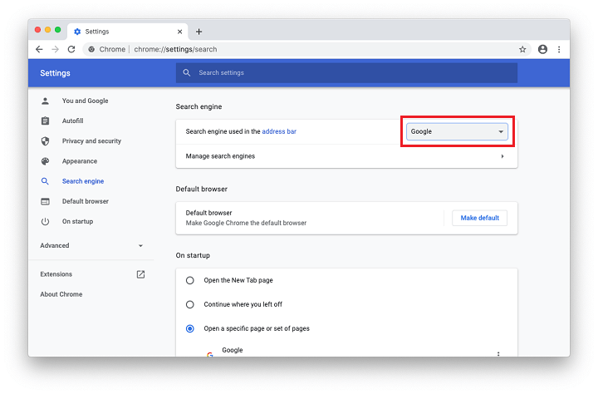Click the Search settings input field
598x394 pixels.
point(349,73)
